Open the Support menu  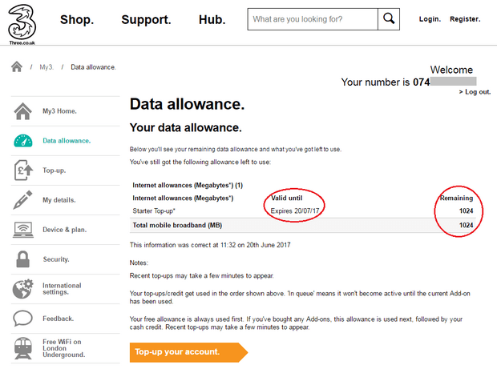click(x=146, y=20)
